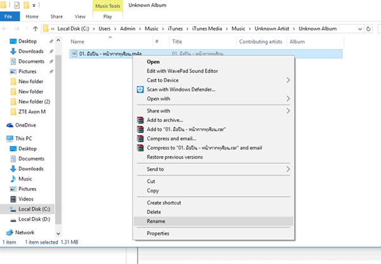The width and height of the screenshot is (381, 264).
Task: Click the Videos film icon
Action: [13, 199]
